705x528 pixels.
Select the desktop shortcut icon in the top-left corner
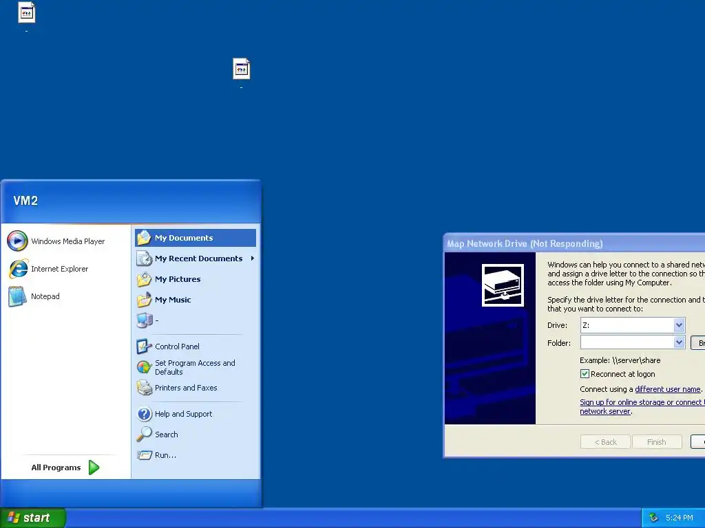[27, 12]
